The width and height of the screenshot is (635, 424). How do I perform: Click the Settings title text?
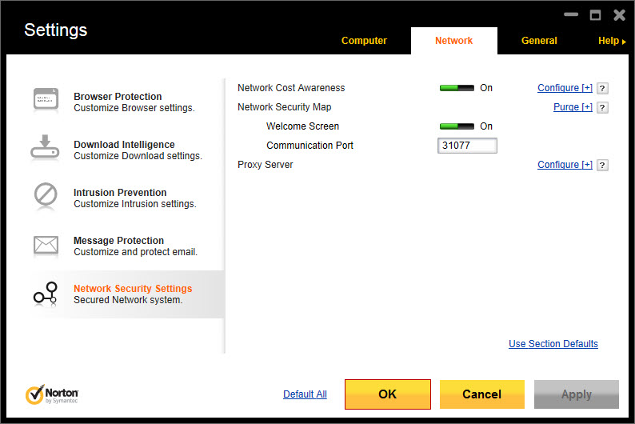pos(56,30)
